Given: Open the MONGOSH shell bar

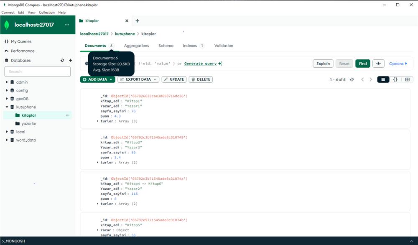Looking at the screenshot, I should [x=209, y=241].
